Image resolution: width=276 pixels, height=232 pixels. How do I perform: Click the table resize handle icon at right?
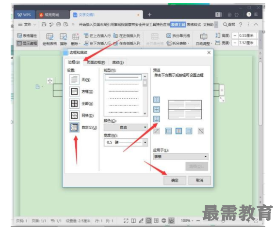222,99
